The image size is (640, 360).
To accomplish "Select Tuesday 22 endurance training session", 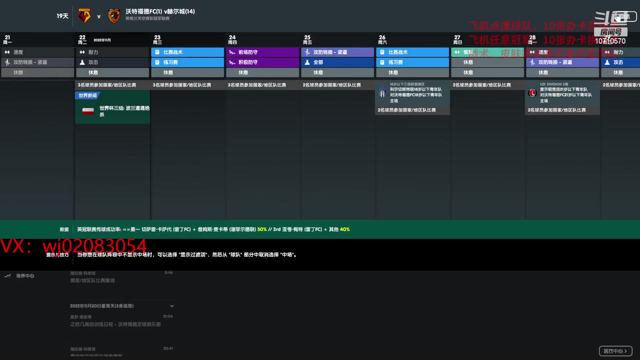I will [112, 52].
